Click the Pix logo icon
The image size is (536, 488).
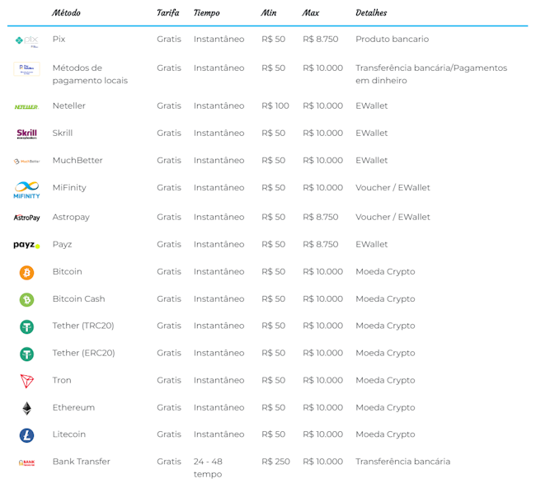[x=26, y=41]
